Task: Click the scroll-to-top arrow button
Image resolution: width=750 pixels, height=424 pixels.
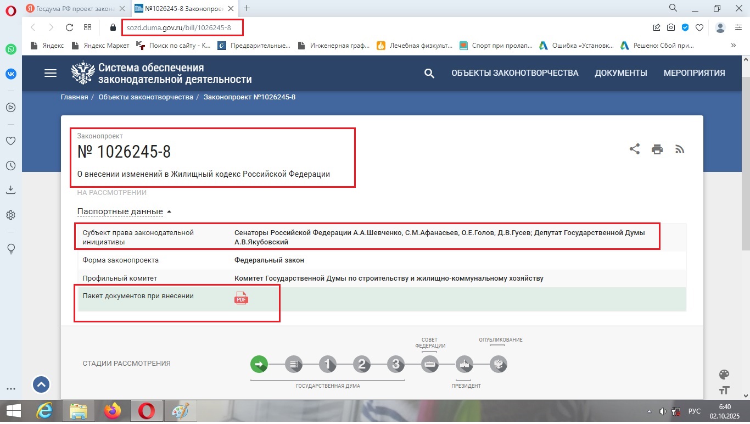Action: click(42, 384)
